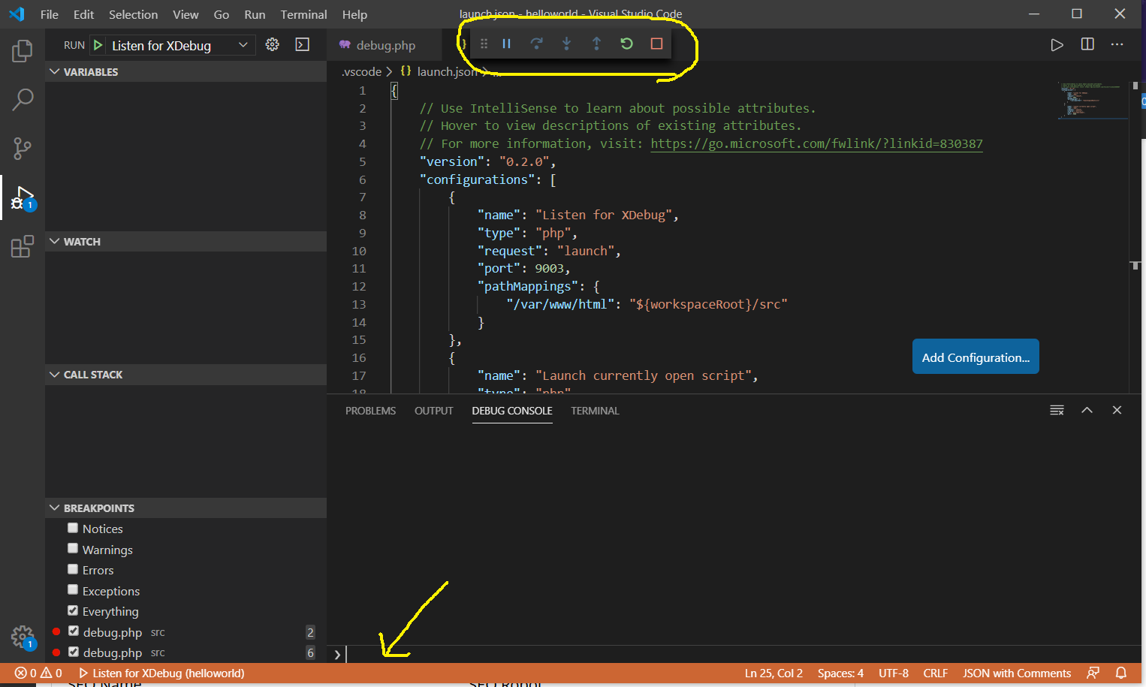
Task: Enable the Exceptions breakpoint checkbox
Action: pyautogui.click(x=73, y=589)
